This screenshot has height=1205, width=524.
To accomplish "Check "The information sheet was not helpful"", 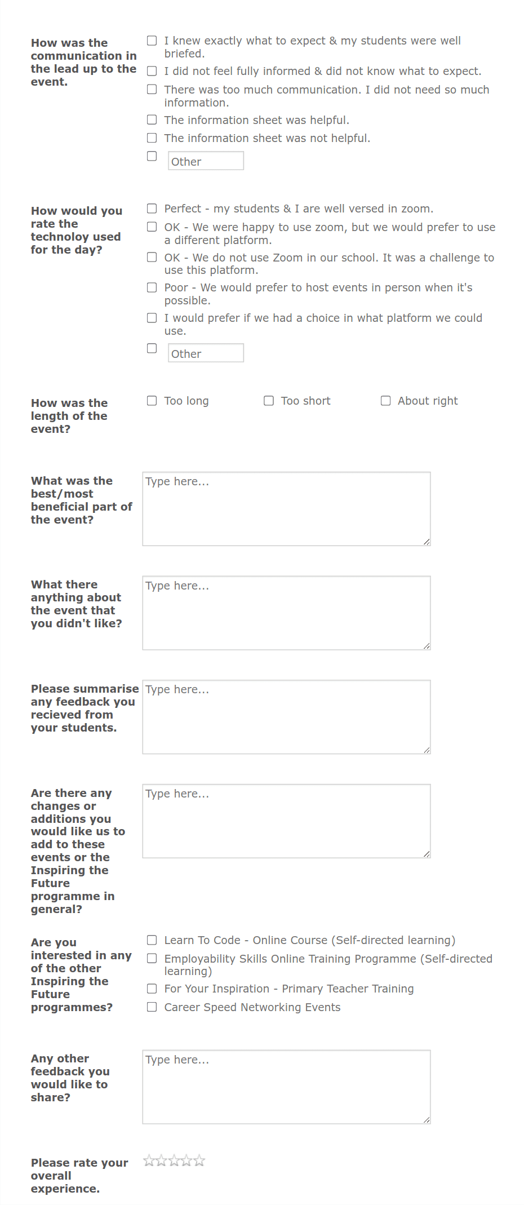I will click(151, 138).
